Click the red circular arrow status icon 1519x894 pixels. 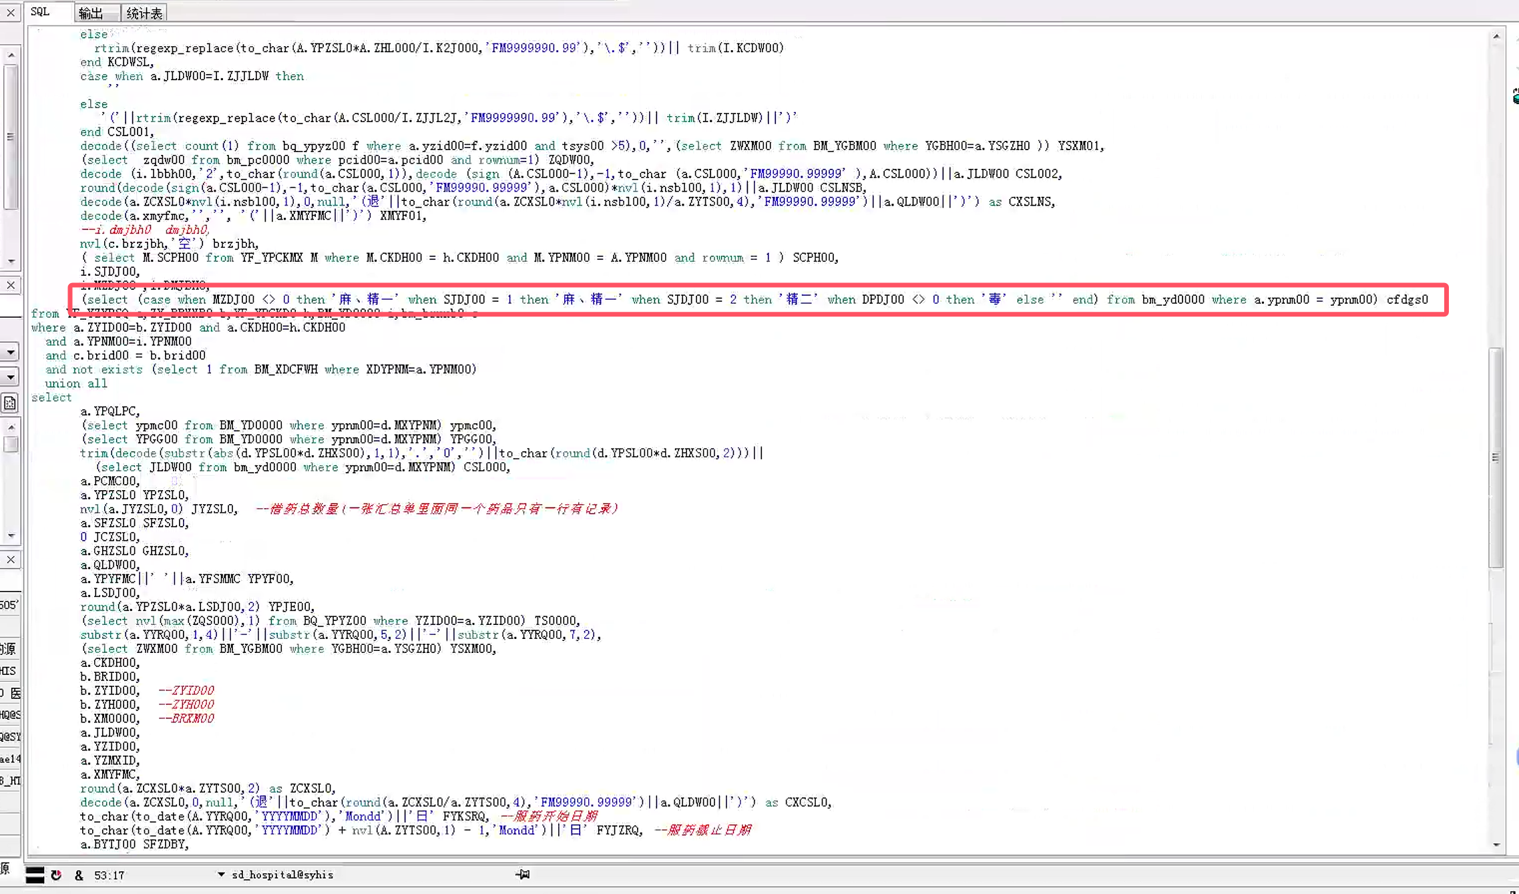tap(56, 875)
